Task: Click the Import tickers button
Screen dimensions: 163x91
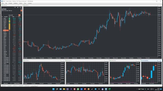Action: pyautogui.click(x=17, y=83)
